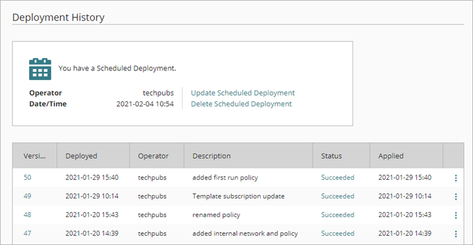473x245 pixels.
Task: Open the actions menu for version 50
Action: point(456,178)
